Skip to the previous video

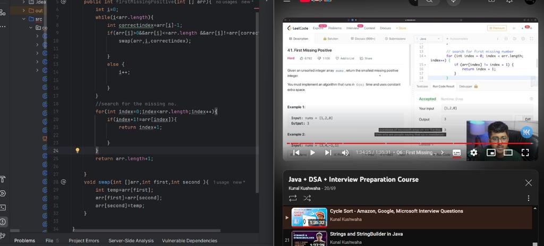pyautogui.click(x=295, y=152)
